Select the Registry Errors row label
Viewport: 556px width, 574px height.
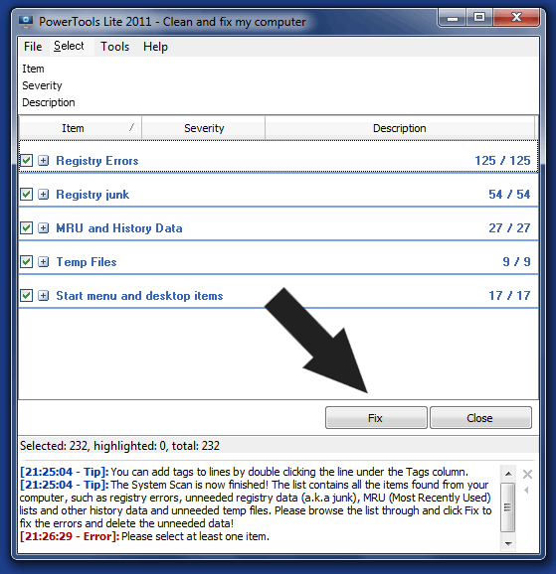[97, 161]
